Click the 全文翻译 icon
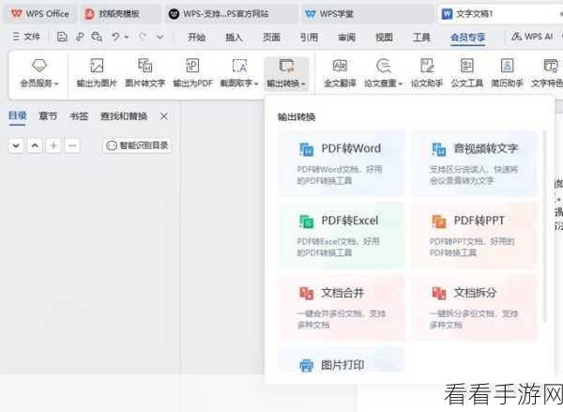 [x=340, y=66]
